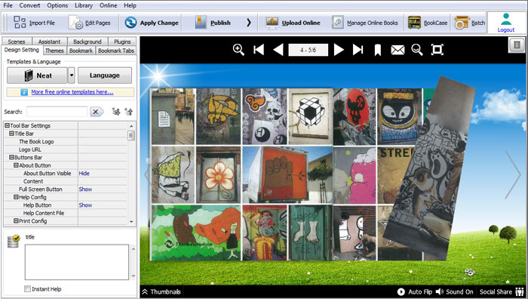
Task: Click the Neat template button
Action: click(37, 76)
